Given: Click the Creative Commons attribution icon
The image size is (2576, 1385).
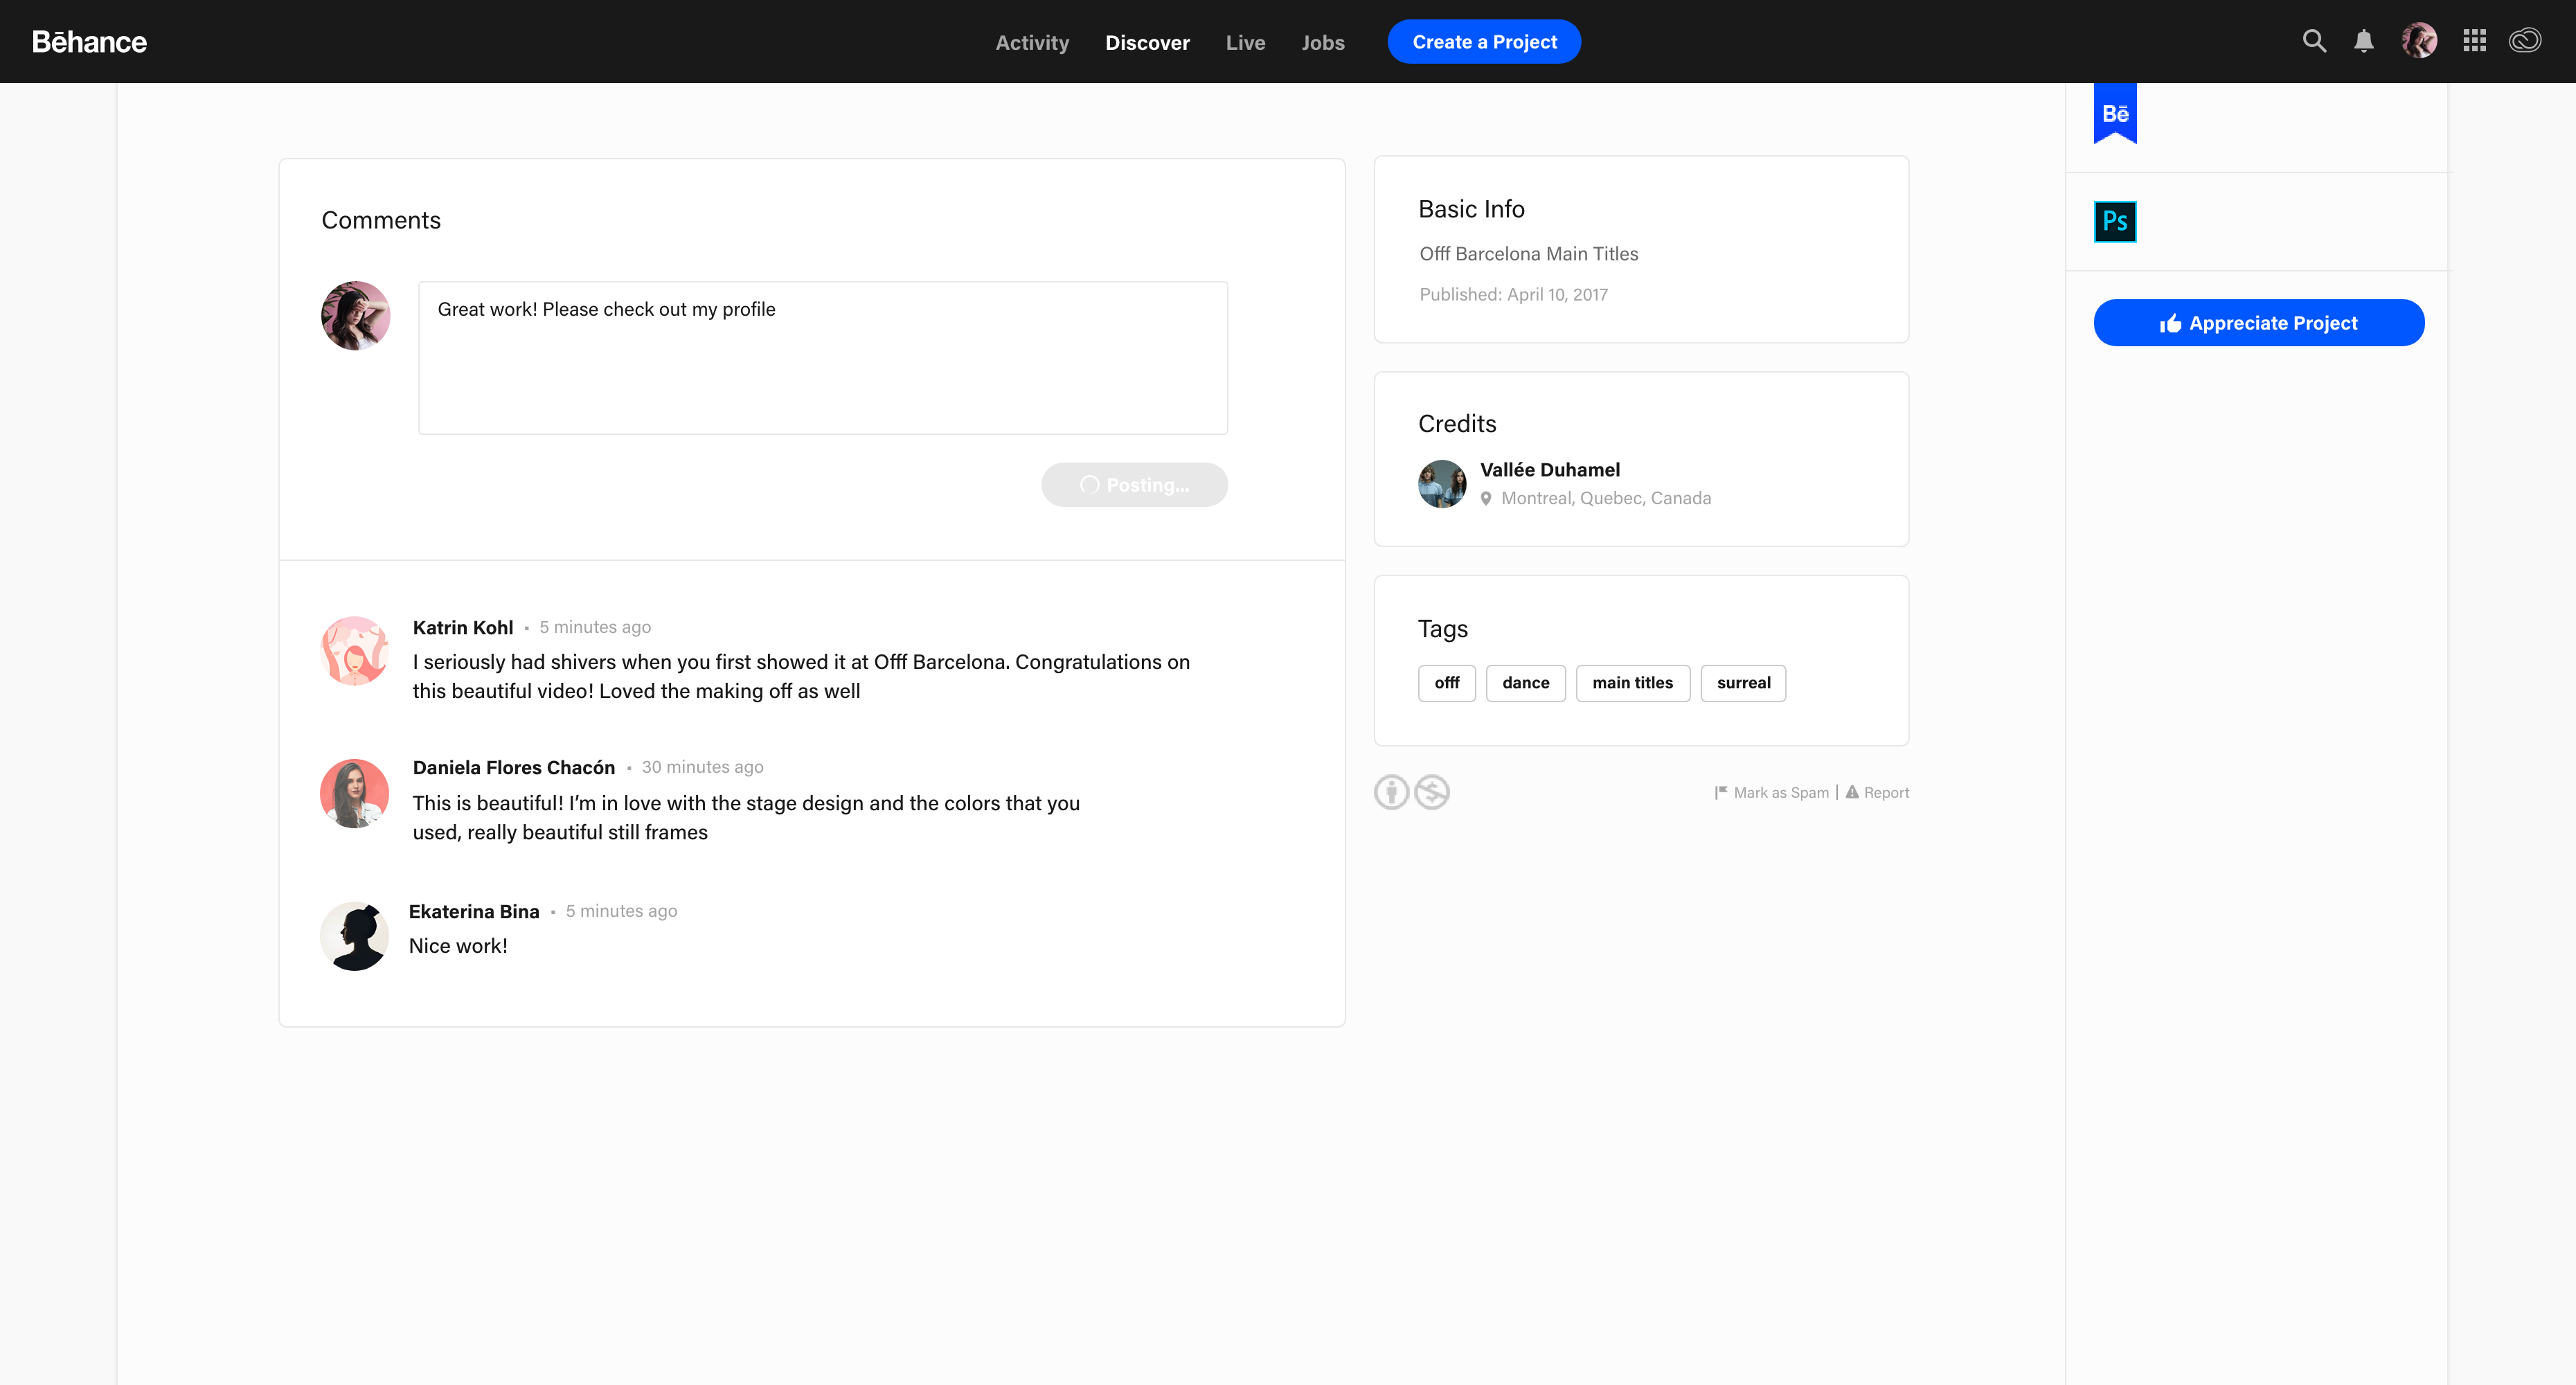Looking at the screenshot, I should 1391,792.
